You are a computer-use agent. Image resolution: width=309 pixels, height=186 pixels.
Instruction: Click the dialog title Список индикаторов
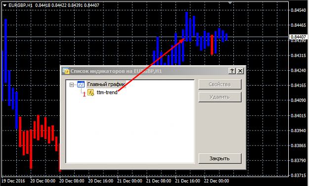pyautogui.click(x=116, y=71)
